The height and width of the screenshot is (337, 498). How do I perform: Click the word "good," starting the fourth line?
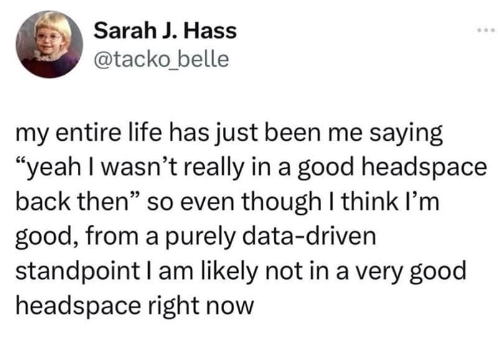tap(42, 237)
